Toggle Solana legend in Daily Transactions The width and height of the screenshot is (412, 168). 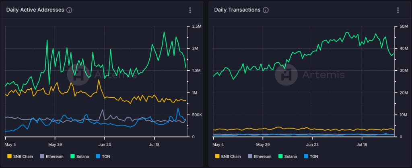point(287,156)
